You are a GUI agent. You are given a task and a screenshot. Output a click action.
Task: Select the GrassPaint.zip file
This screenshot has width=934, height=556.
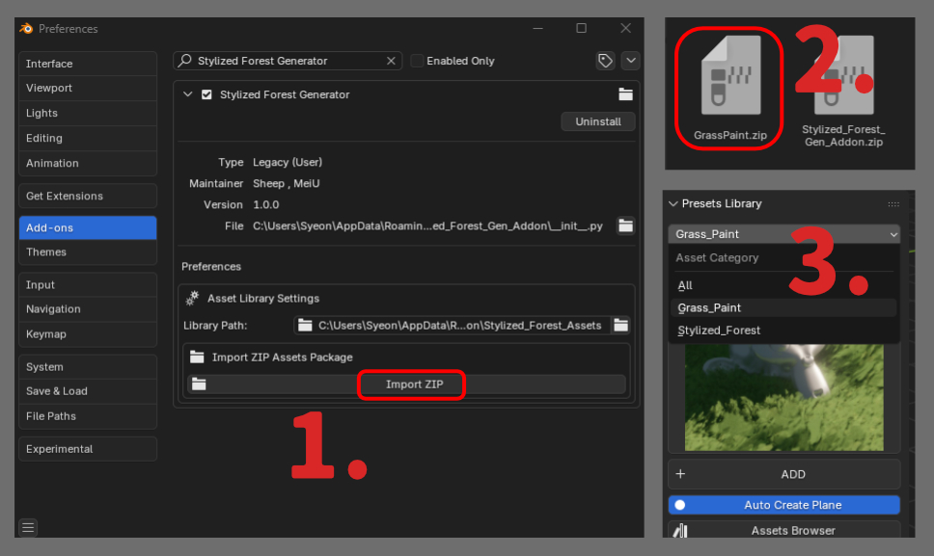730,88
